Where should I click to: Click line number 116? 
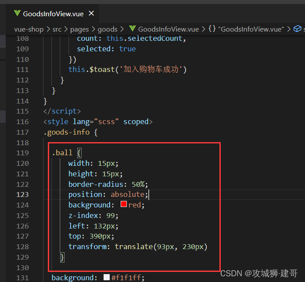click(x=22, y=122)
